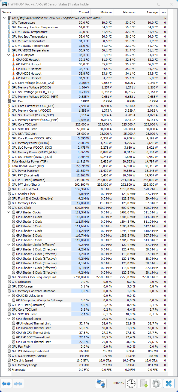Image resolution: width=178 pixels, height=392 pixels.
Task: Select GPU SoC Current (VDDCR_SOC) row
Action: (84, 115)
